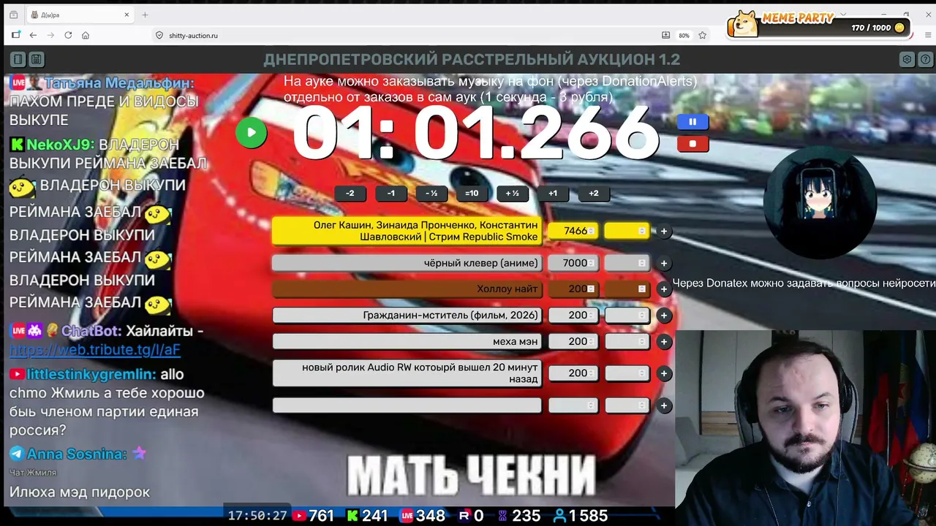Click the save floppy icon in auction header
936x526 pixels.
[36, 59]
